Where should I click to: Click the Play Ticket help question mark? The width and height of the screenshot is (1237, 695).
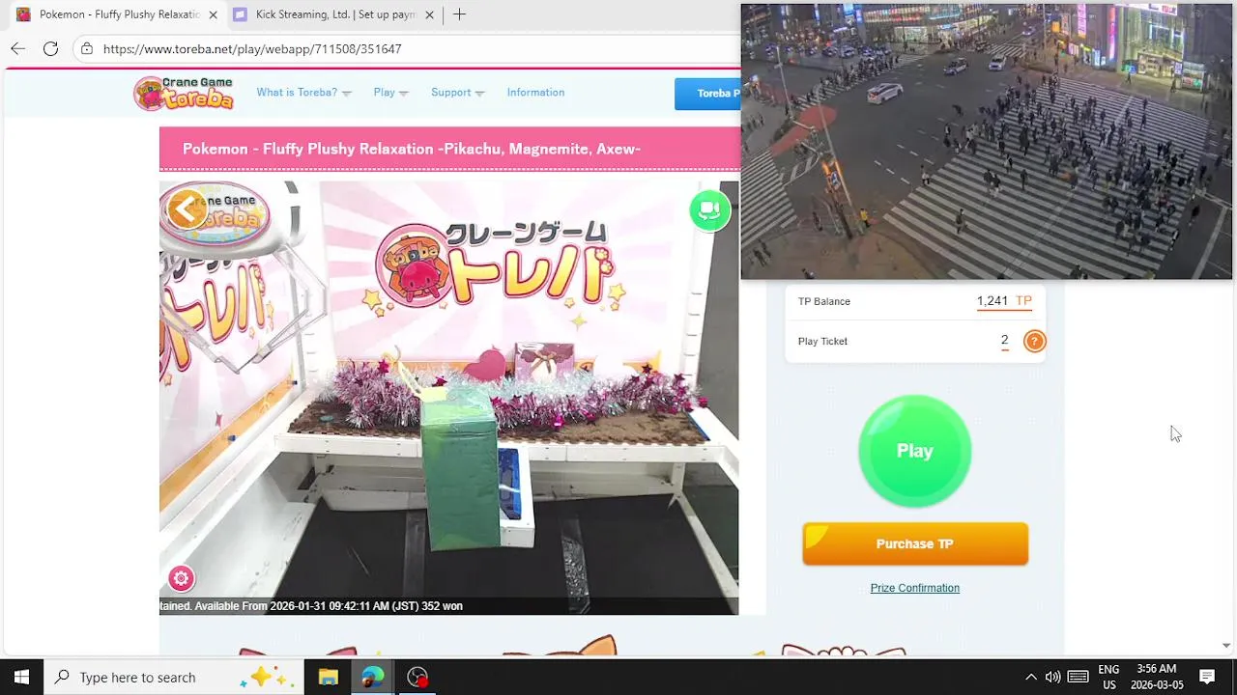tap(1034, 341)
